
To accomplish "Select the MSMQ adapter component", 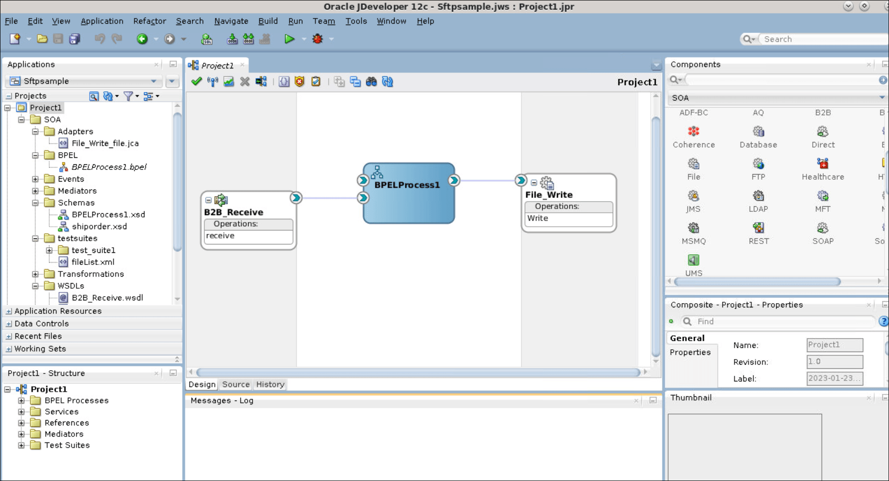I will click(x=694, y=233).
